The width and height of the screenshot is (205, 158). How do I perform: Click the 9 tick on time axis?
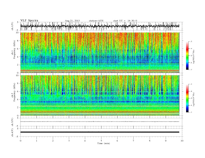(166, 141)
